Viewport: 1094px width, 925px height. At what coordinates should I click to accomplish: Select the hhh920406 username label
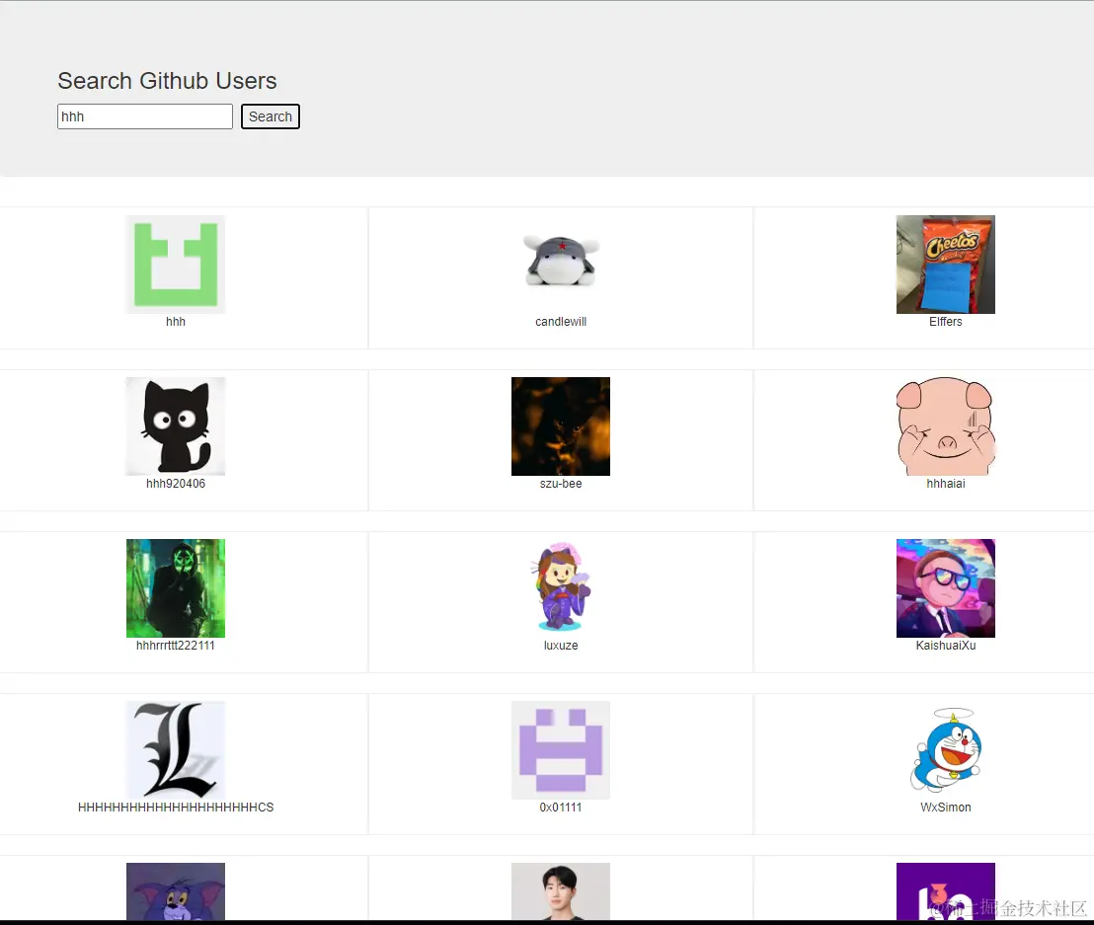click(176, 484)
